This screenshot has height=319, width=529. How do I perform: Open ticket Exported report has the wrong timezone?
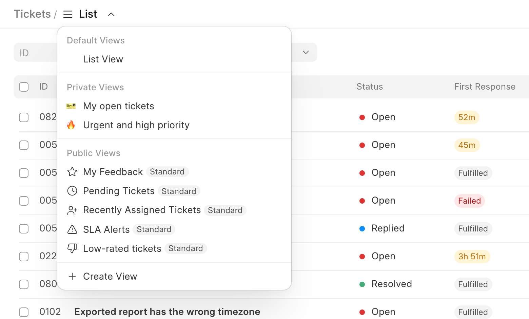[167, 312]
